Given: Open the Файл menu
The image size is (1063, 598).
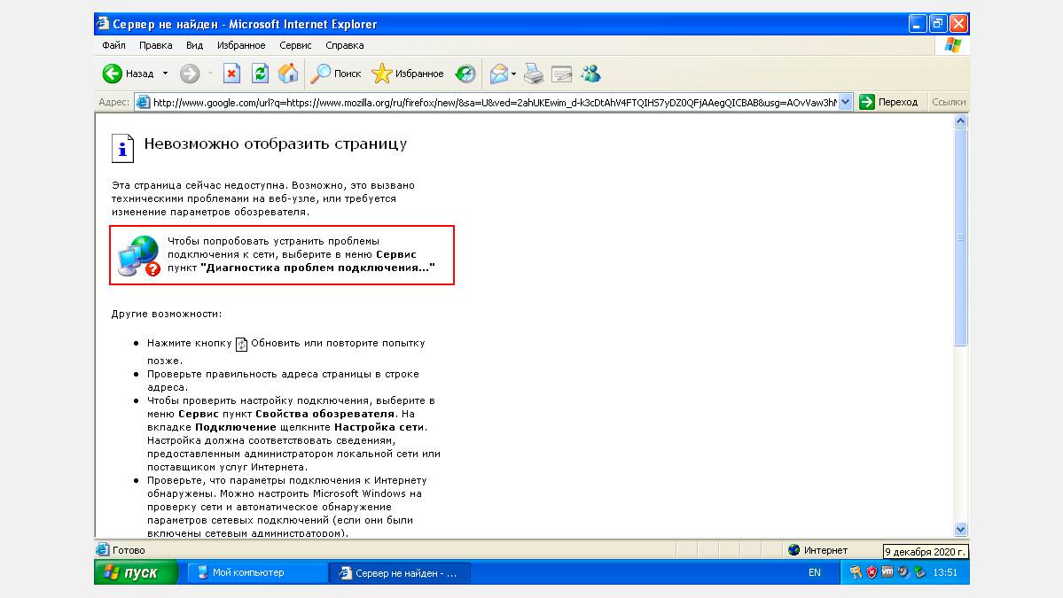Looking at the screenshot, I should [113, 45].
